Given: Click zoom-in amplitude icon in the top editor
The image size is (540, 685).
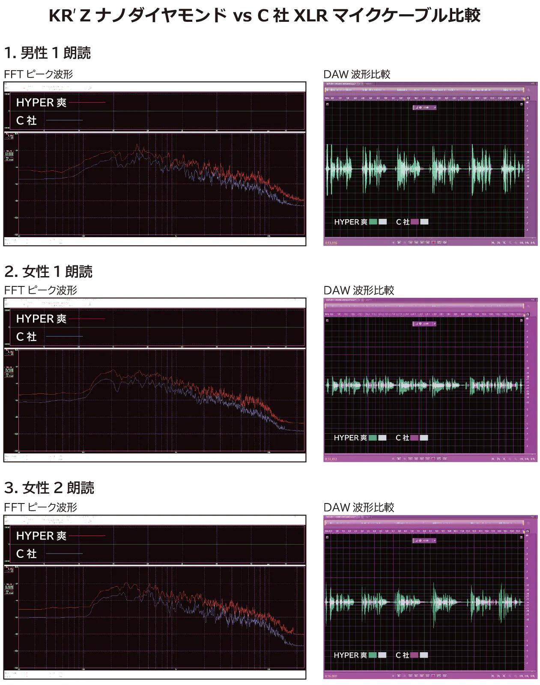Looking at the screenshot, I should click(493, 243).
